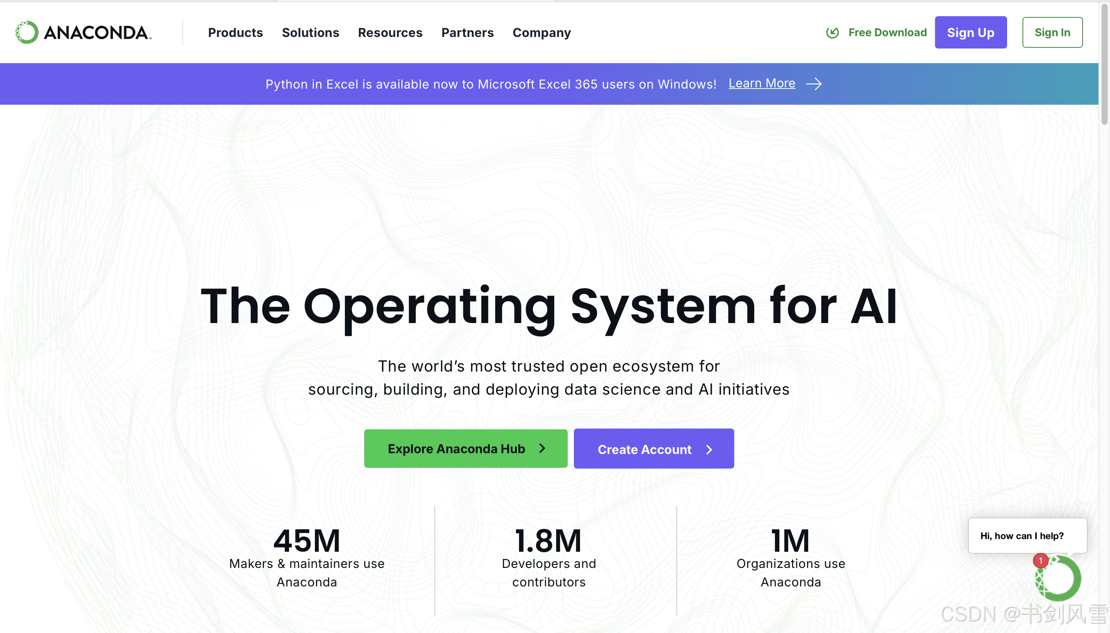Viewport: 1110px width, 633px height.
Task: Expand the Solutions menu
Action: [x=310, y=33]
